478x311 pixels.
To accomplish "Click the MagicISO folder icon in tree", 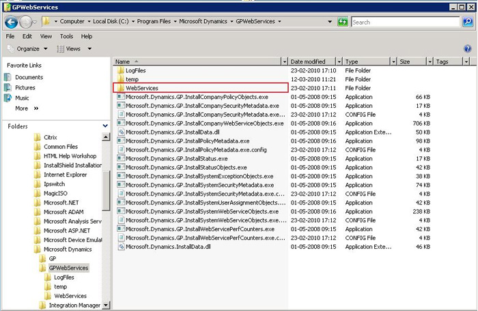I will [38, 194].
